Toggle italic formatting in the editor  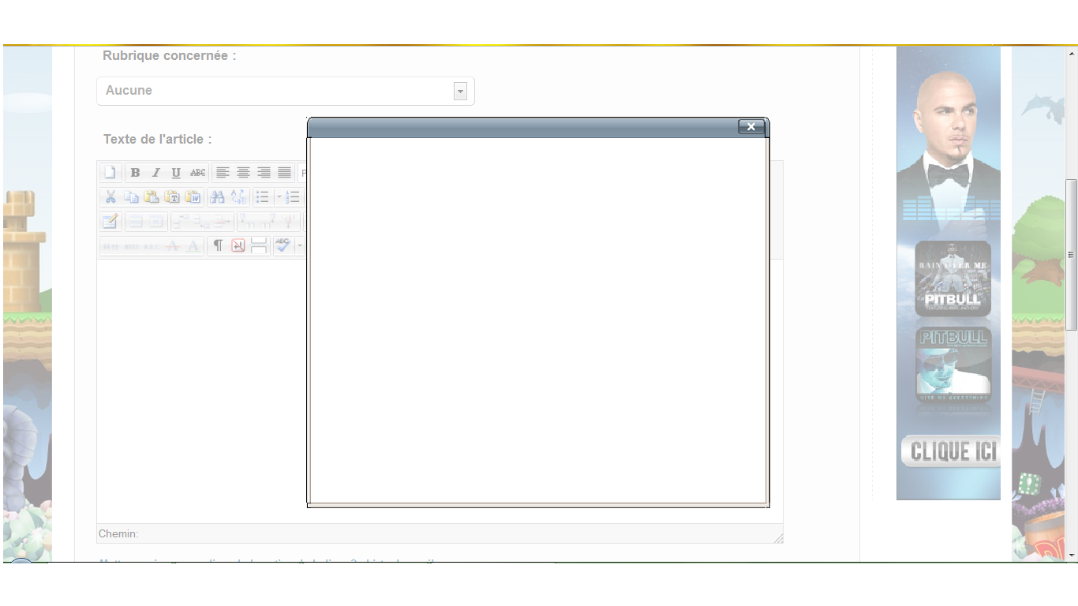tap(155, 173)
